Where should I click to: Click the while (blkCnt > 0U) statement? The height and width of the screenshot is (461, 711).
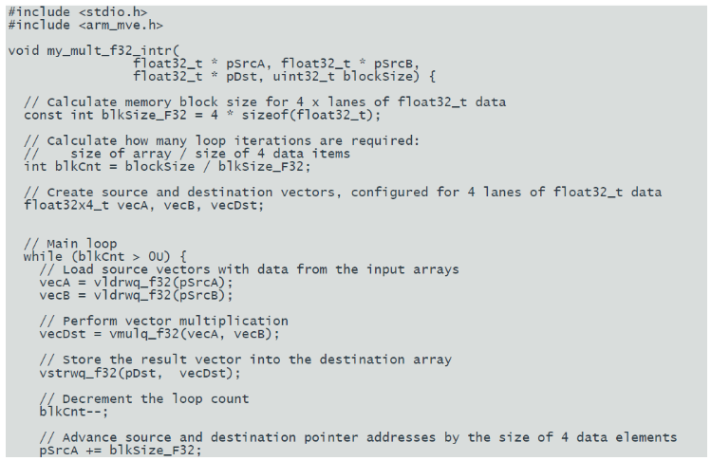104,256
